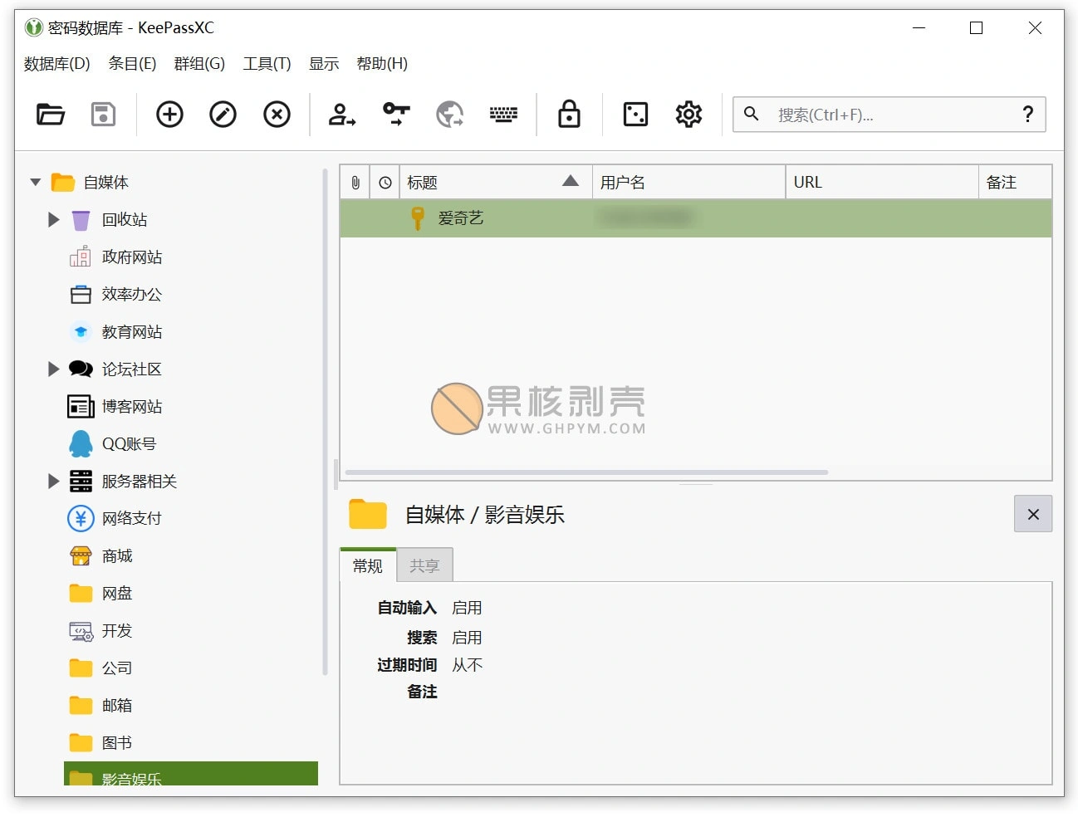Image resolution: width=1078 pixels, height=817 pixels.
Task: Select the QQ账号 group
Action: point(129,444)
